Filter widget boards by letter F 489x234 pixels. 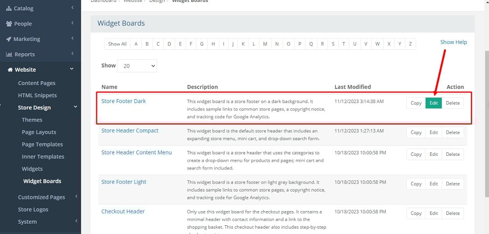coord(191,44)
